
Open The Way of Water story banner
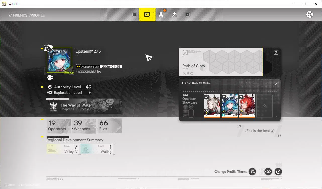[x=84, y=106]
